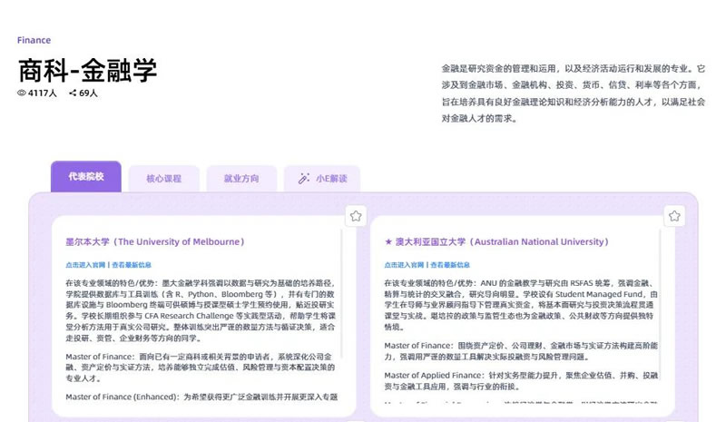Click 点击进入官网 under University of Melbourne
The height and width of the screenshot is (422, 726).
pyautogui.click(x=85, y=265)
